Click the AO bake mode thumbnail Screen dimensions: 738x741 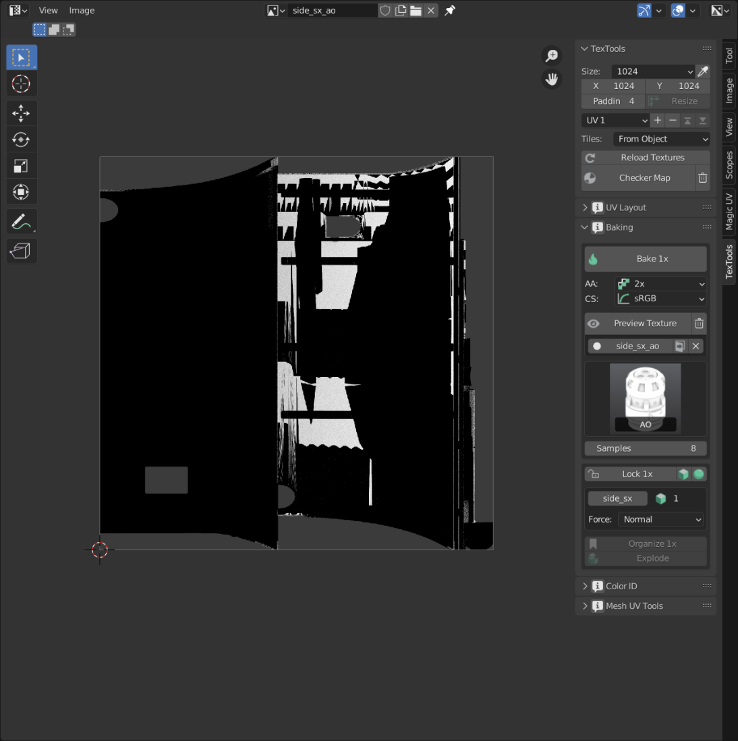646,398
